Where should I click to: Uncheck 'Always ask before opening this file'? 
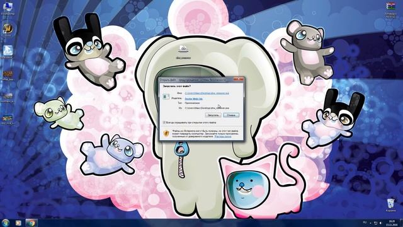pyautogui.click(x=164, y=123)
